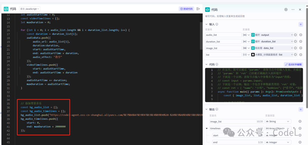Show info tooltip next to 输出
Viewport: 308px width, 145px height.
(217, 110)
